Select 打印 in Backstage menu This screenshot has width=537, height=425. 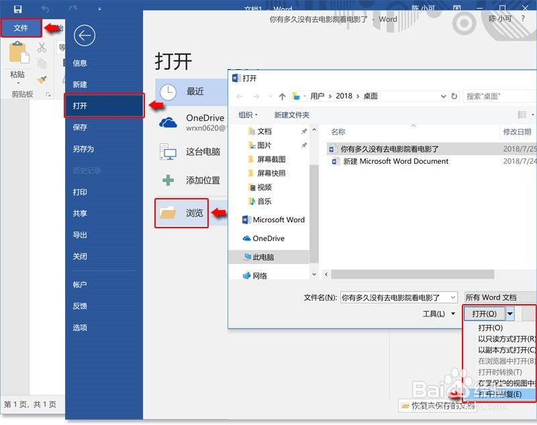(80, 192)
